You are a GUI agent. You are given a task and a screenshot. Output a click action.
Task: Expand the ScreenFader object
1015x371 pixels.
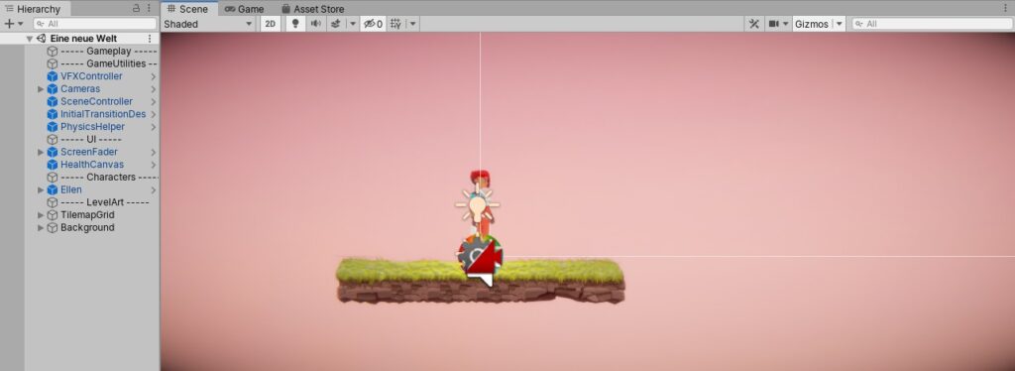click(x=41, y=152)
